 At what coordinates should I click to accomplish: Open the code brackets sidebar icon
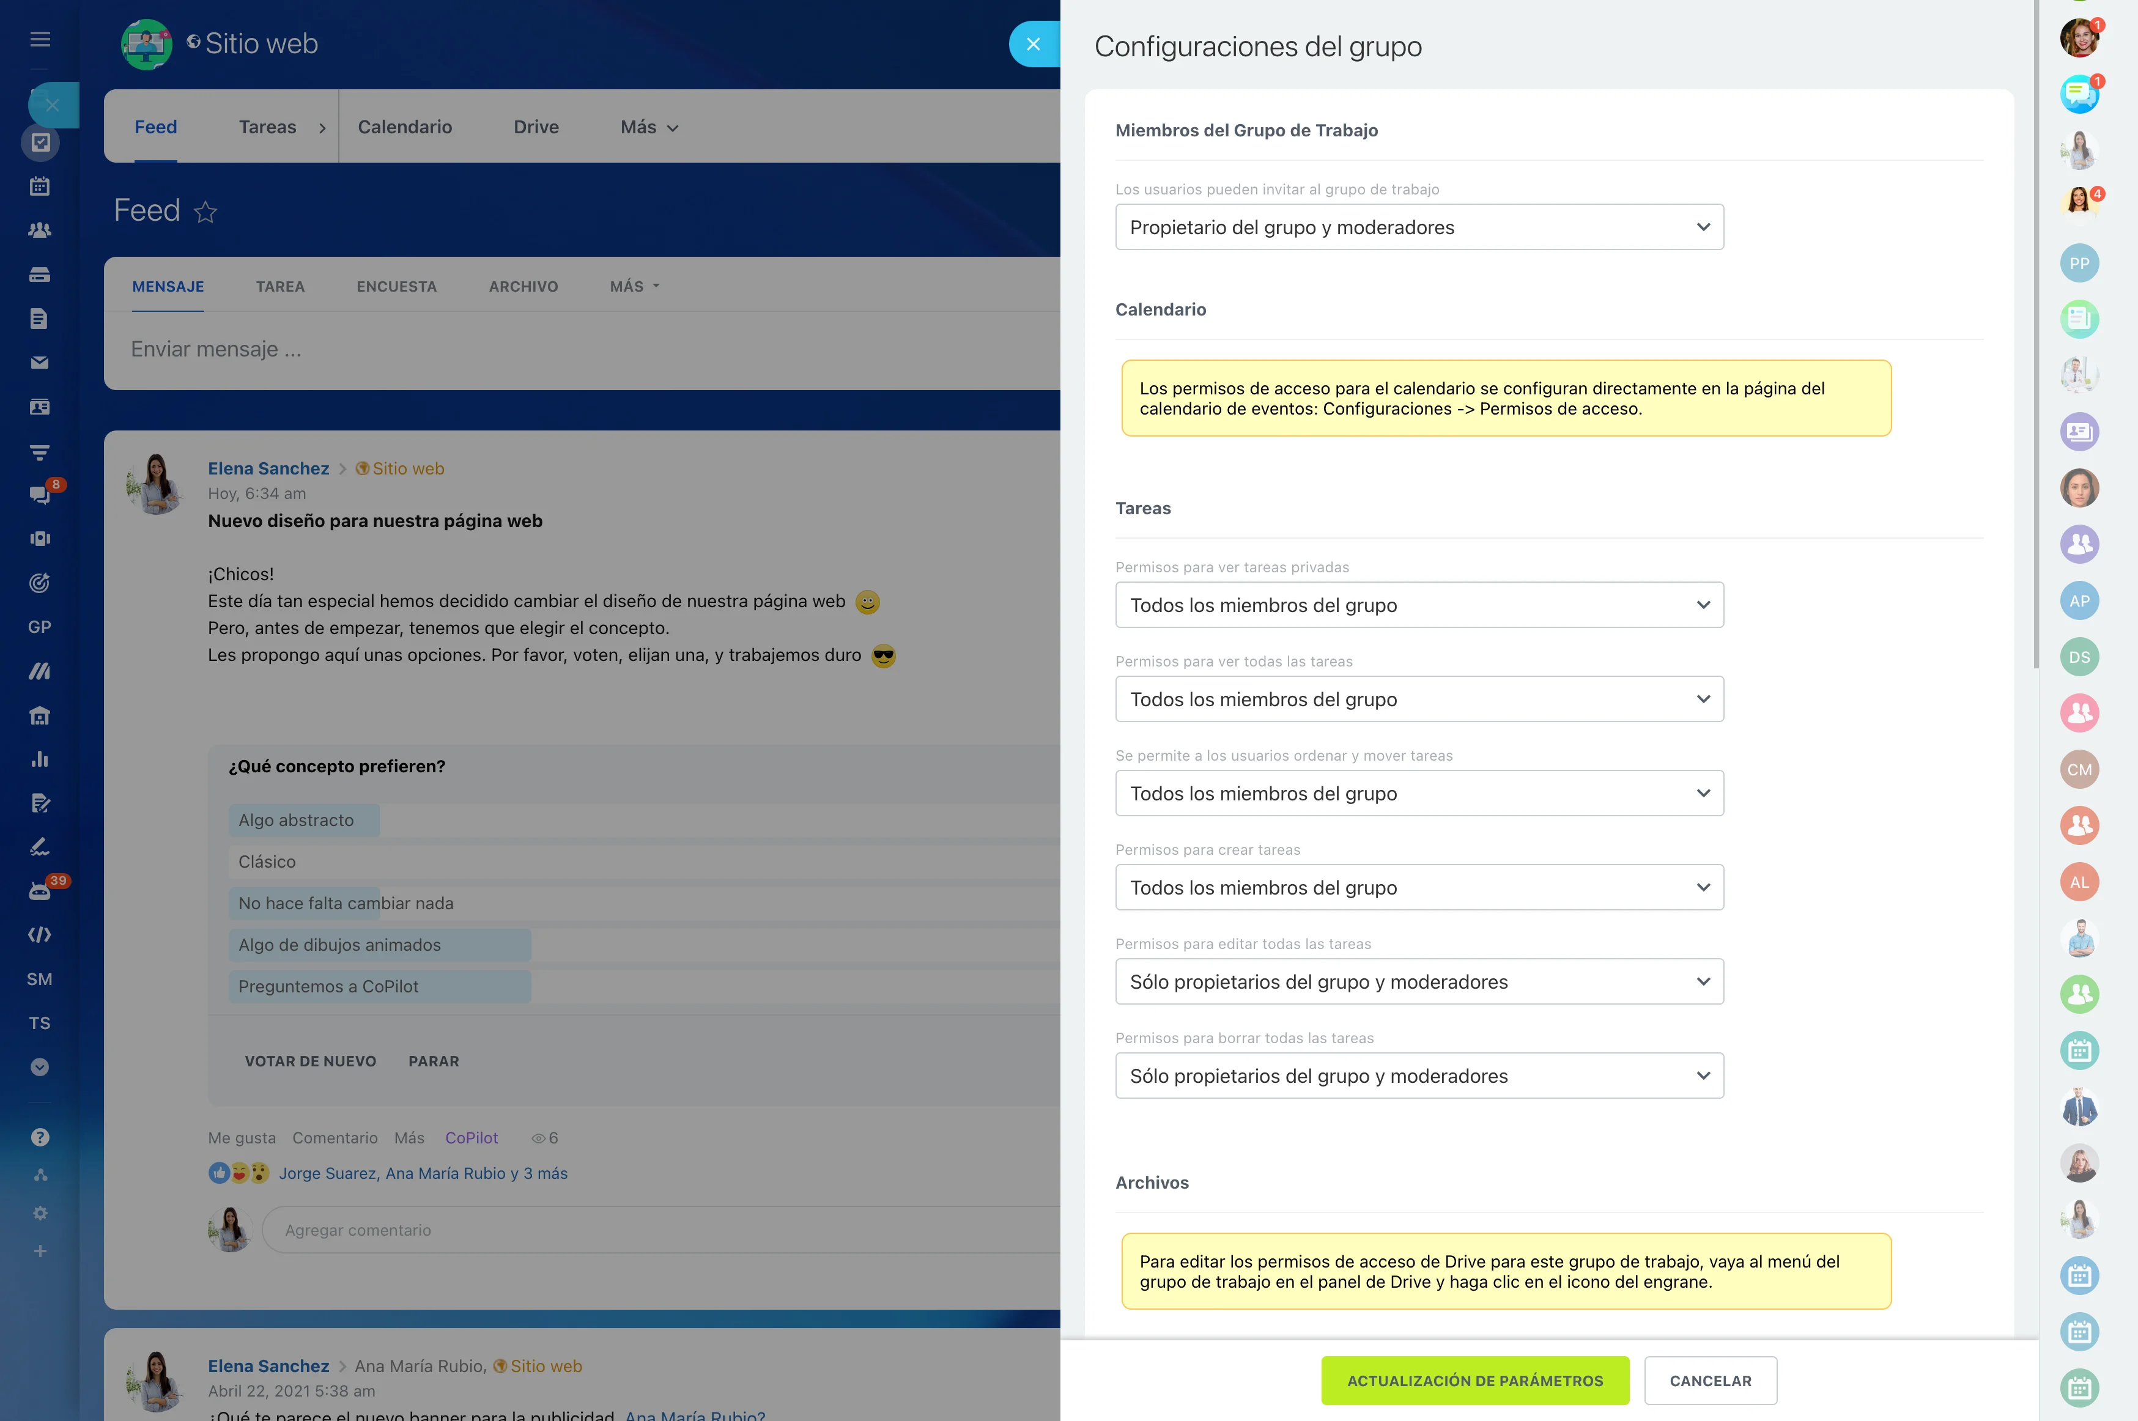(x=40, y=934)
